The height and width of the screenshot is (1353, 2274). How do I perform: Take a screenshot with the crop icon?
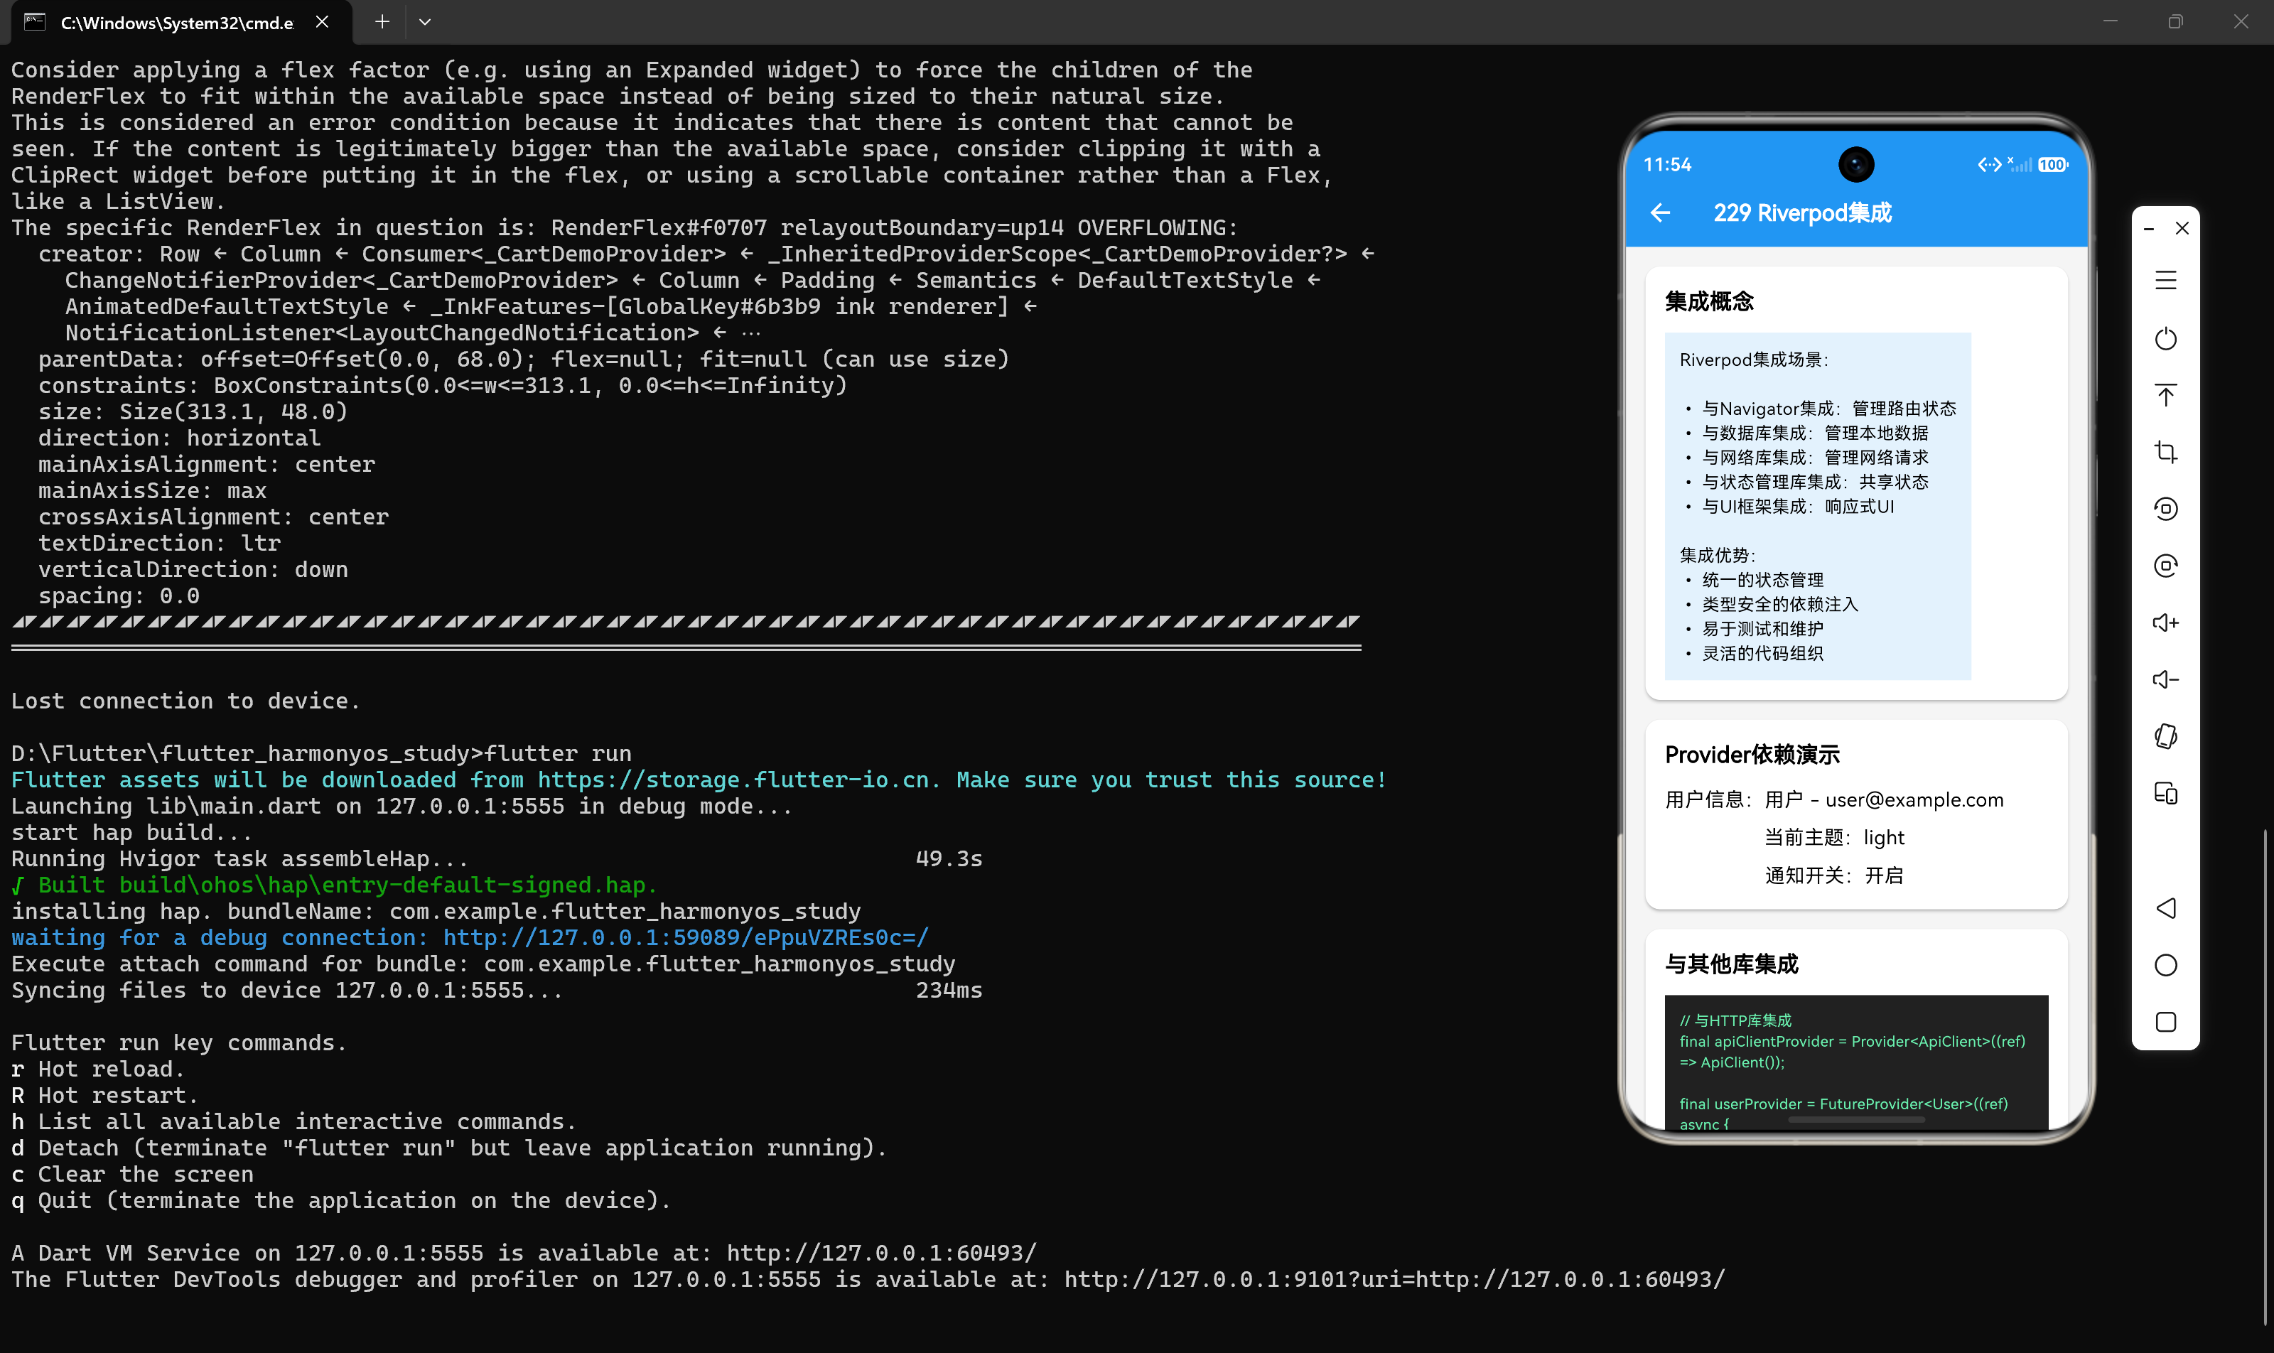[2165, 452]
